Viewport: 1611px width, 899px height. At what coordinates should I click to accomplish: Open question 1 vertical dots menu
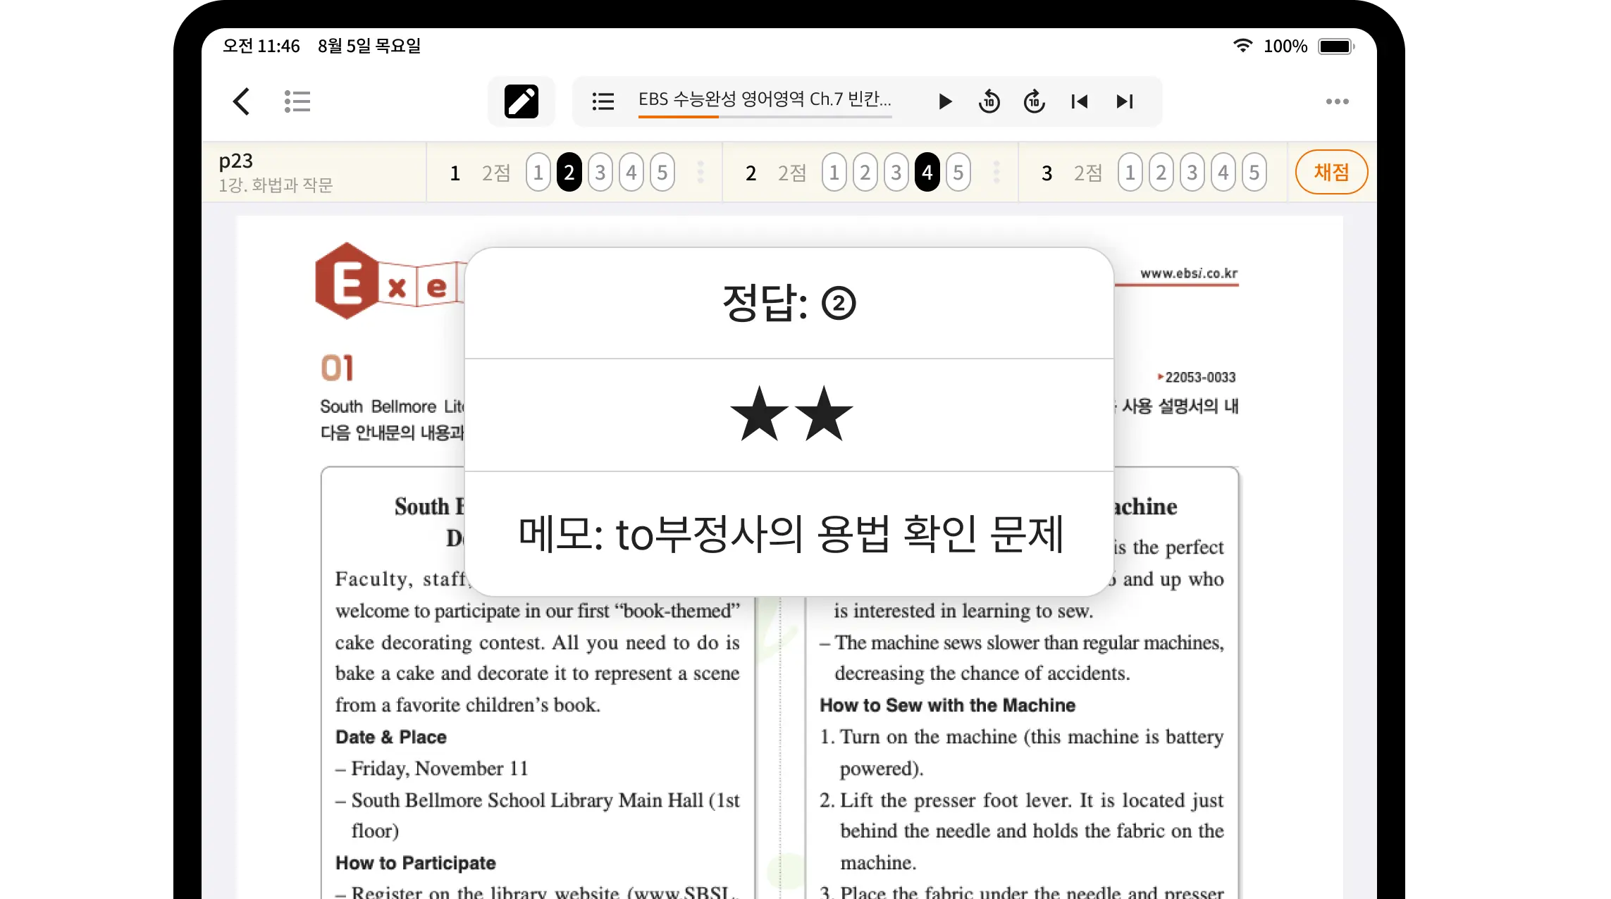(700, 173)
